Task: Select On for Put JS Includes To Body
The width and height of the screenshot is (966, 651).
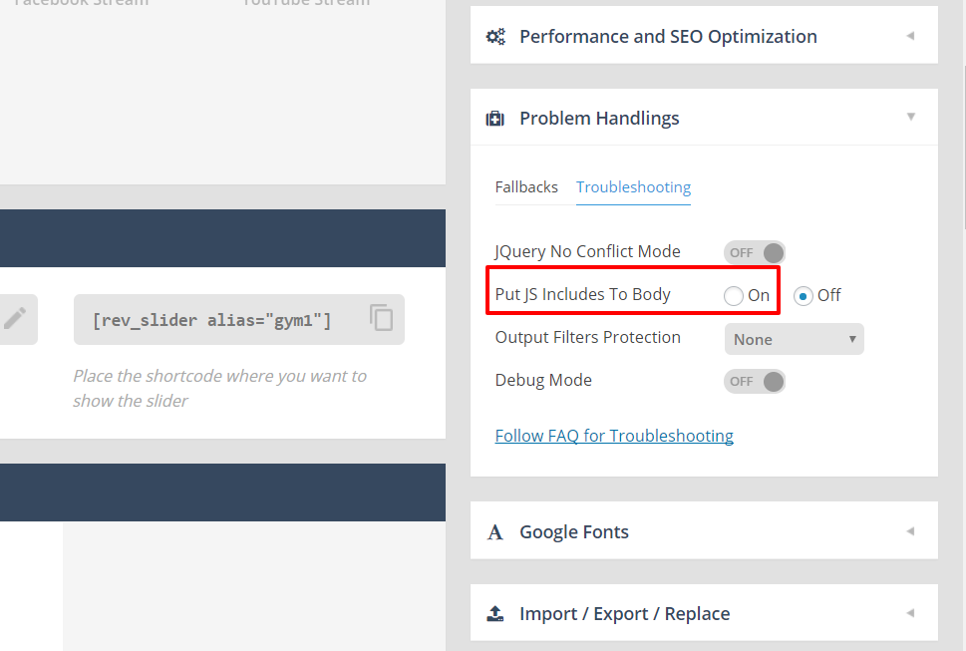Action: (735, 295)
